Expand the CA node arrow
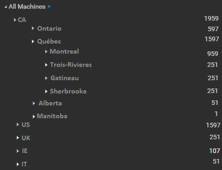The height and width of the screenshot is (170, 222). tap(15, 20)
